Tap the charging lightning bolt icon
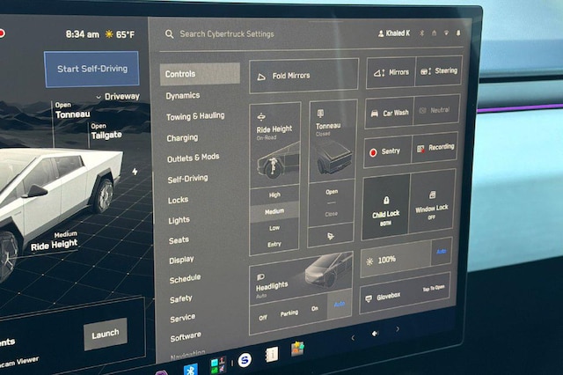The image size is (563, 375). pos(135,172)
